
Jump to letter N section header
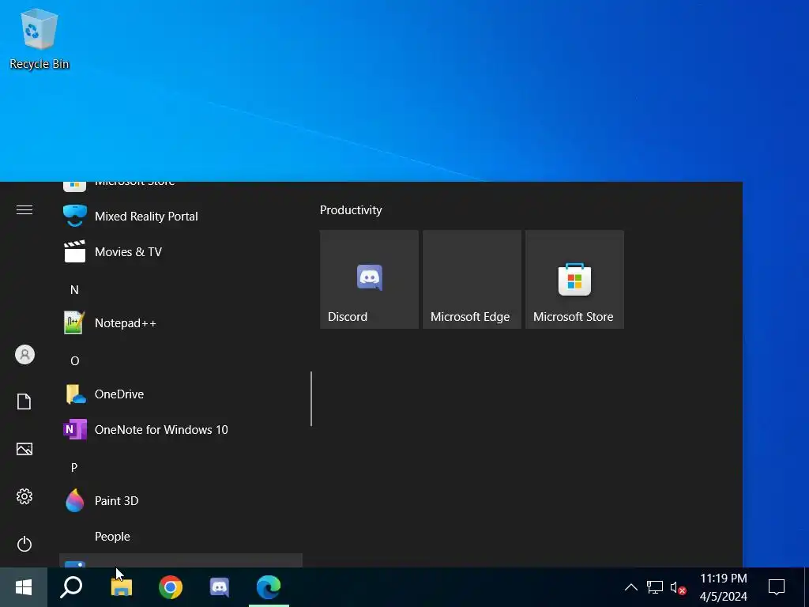coord(74,289)
